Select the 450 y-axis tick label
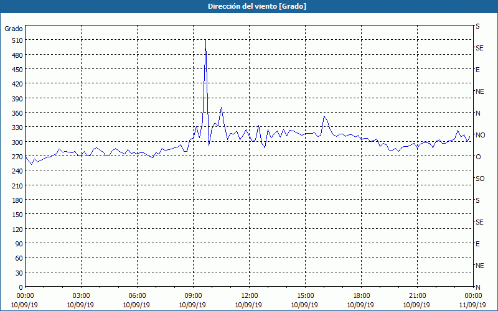 click(x=17, y=70)
